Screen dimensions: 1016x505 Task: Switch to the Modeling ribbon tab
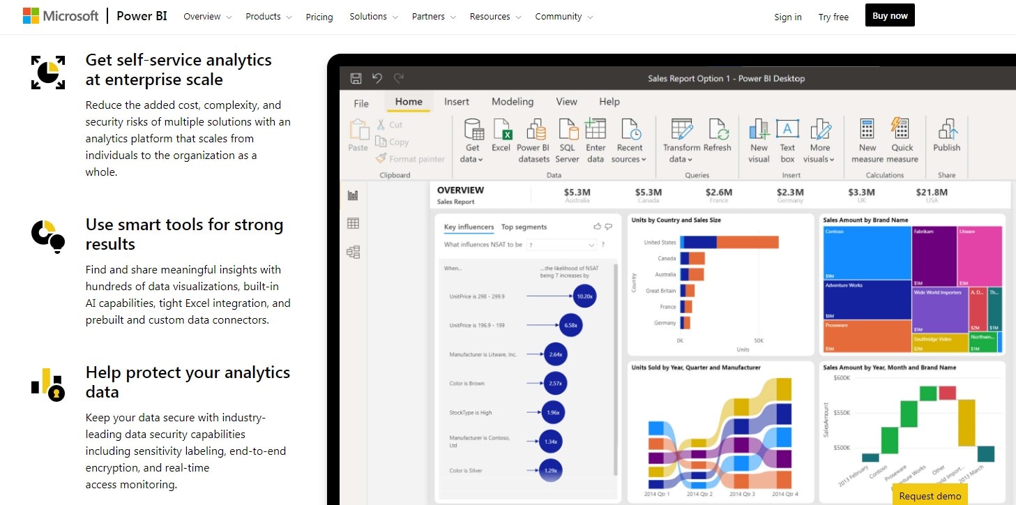pos(513,102)
